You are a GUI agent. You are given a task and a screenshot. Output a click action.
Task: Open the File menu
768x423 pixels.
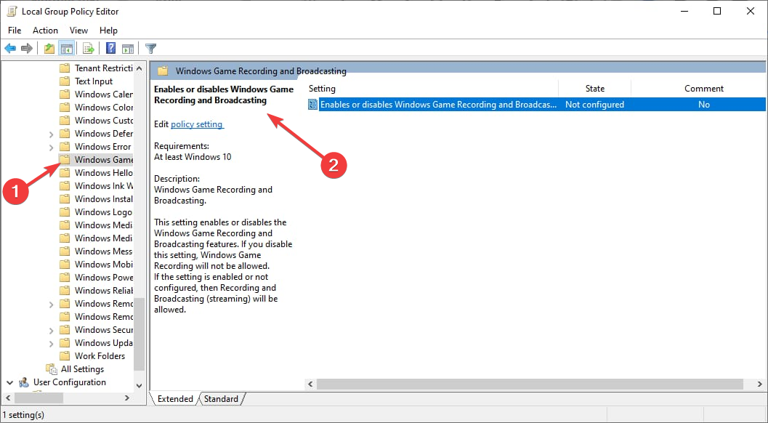click(15, 31)
